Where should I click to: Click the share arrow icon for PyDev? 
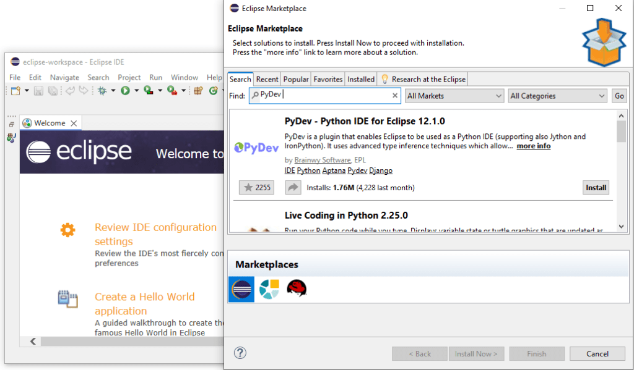(x=293, y=188)
